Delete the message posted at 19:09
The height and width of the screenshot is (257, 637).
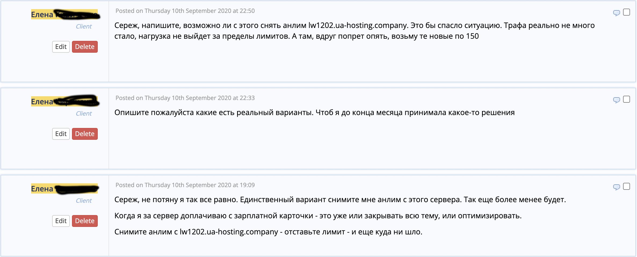click(85, 221)
